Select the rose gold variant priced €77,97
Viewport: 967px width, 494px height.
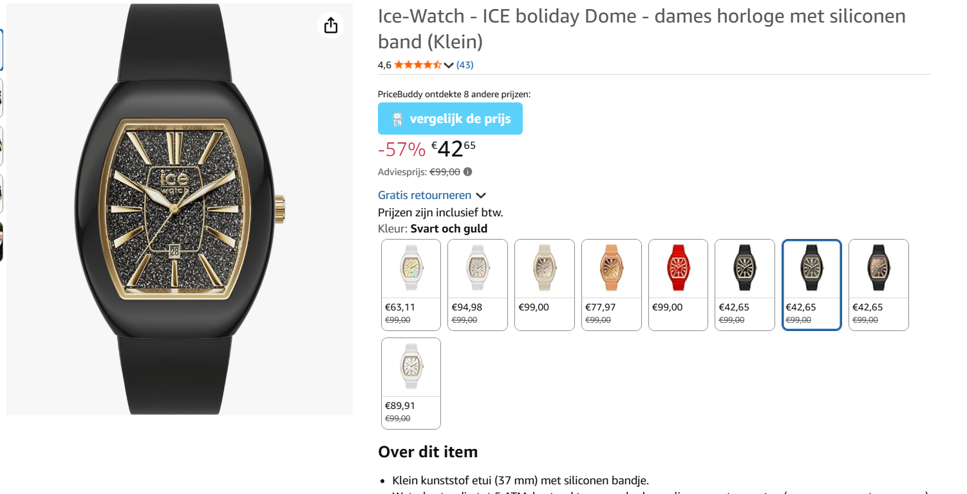(611, 269)
